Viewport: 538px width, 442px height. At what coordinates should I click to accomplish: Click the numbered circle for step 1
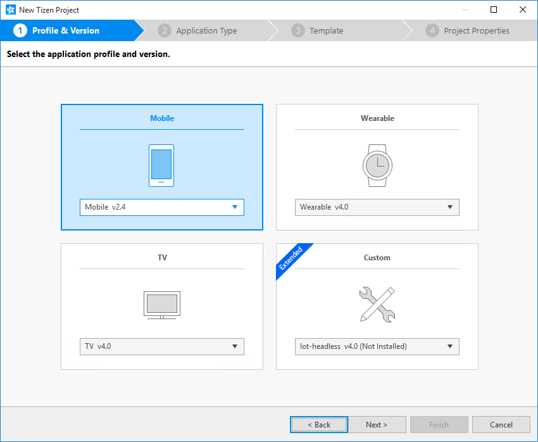22,30
